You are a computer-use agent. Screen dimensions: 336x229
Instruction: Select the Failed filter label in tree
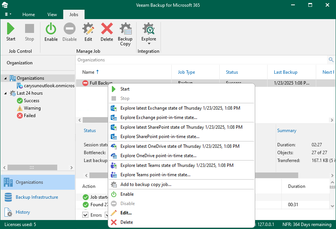[x=30, y=116]
